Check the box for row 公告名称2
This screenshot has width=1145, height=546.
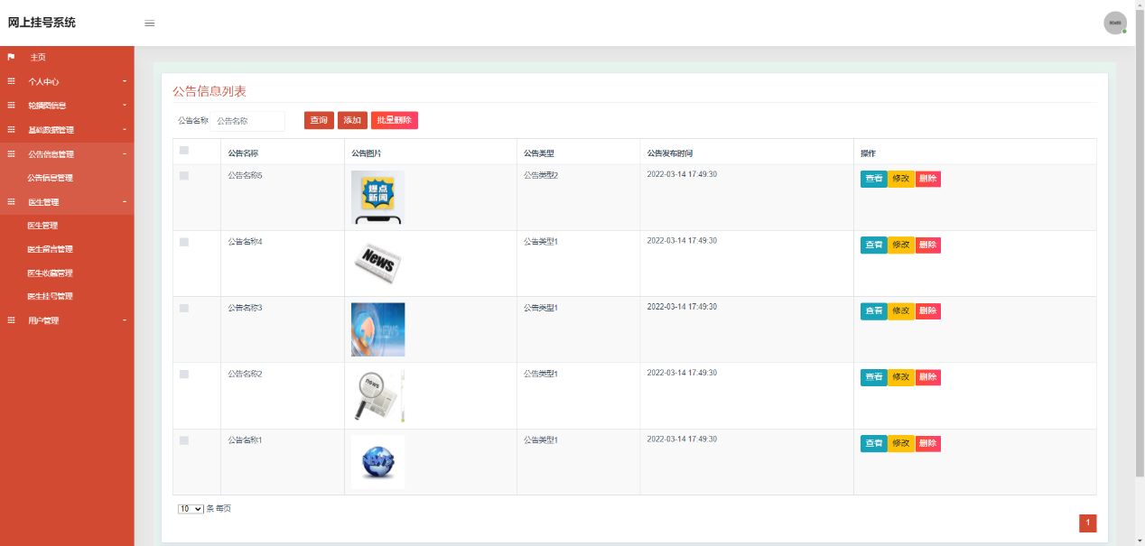point(184,374)
